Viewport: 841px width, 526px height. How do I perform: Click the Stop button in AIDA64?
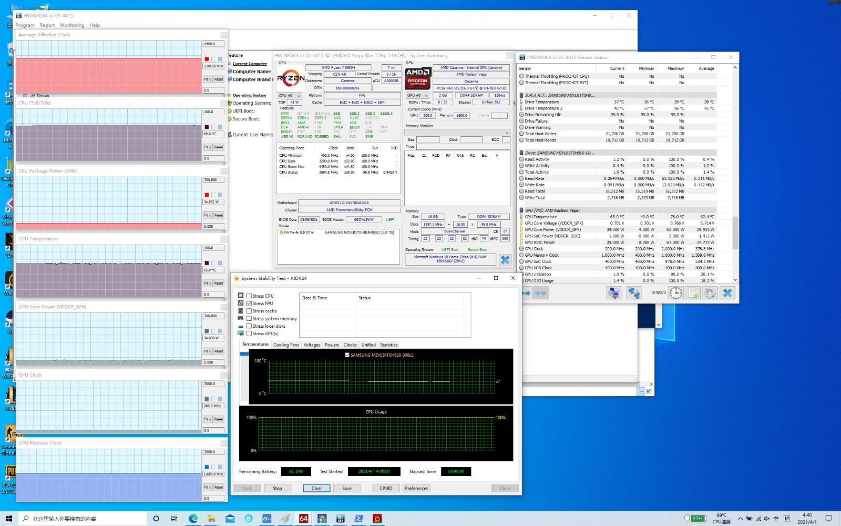(x=277, y=489)
